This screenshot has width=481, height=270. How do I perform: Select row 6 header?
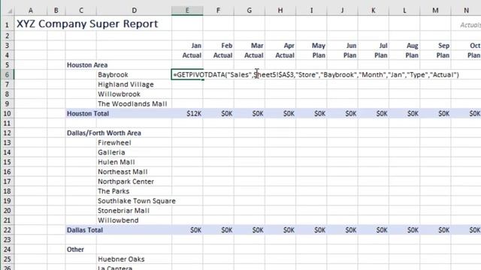7,75
